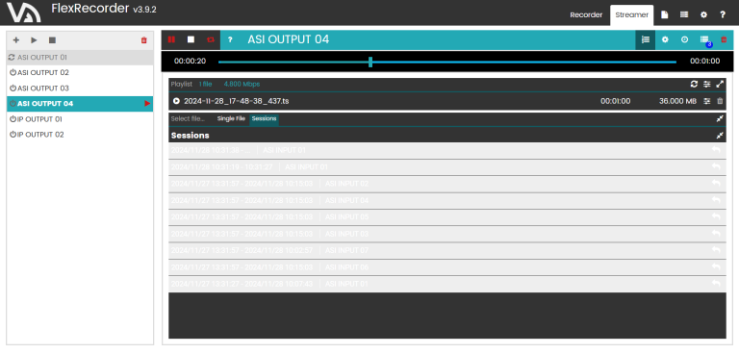Open ASI OUTPUT 04 settings gear
Viewport: 739px width, 354px height.
pyautogui.click(x=665, y=39)
